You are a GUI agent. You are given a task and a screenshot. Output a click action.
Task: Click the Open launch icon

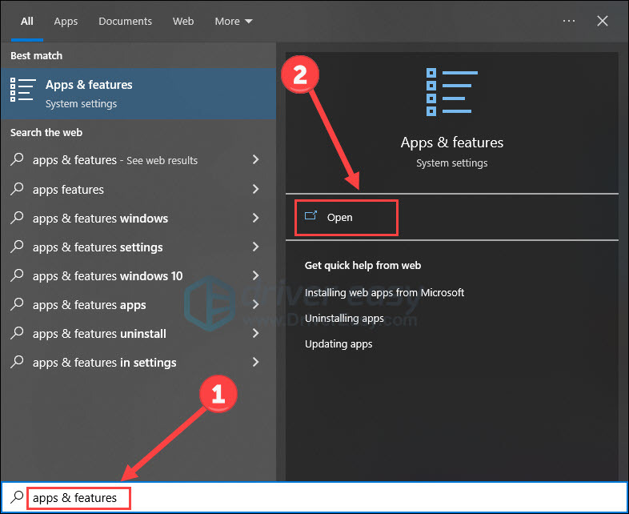310,216
